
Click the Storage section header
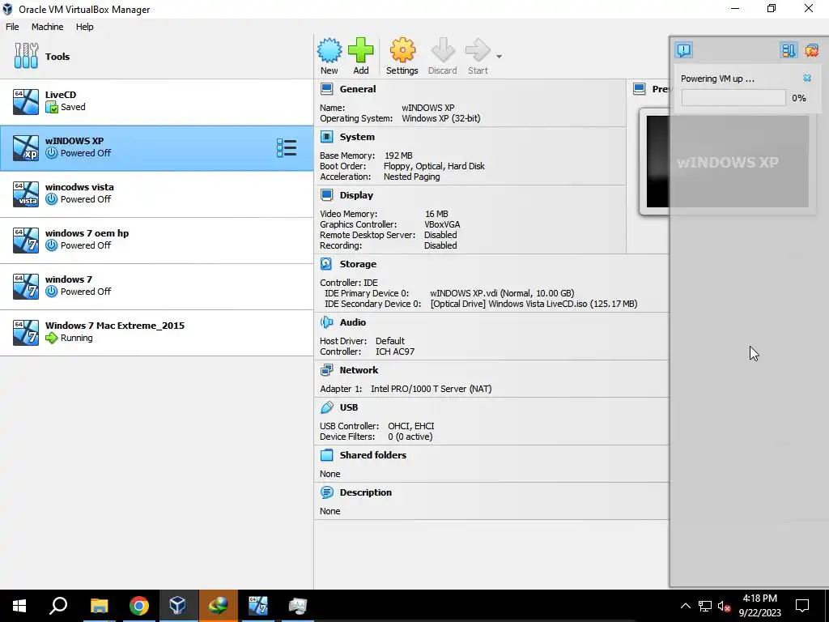point(358,264)
